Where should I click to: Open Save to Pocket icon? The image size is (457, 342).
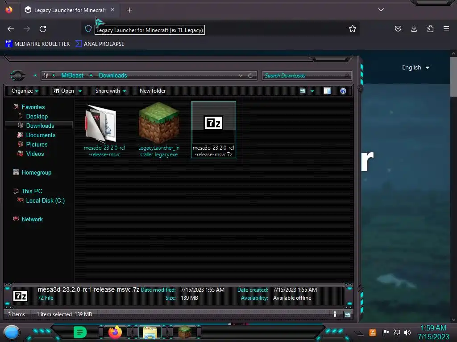click(398, 28)
